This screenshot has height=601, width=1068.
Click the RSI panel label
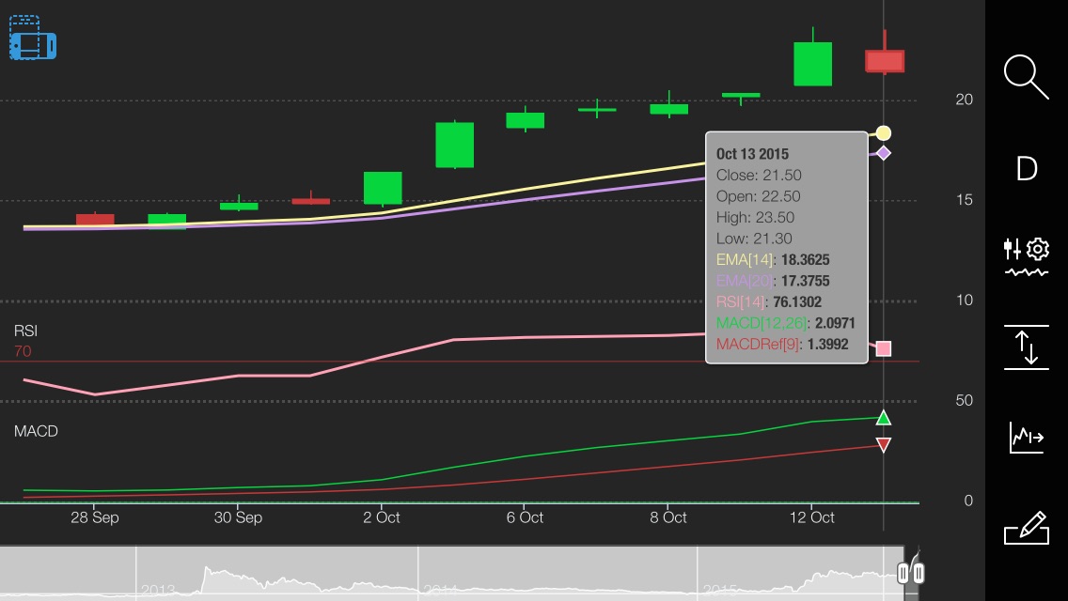tap(26, 331)
